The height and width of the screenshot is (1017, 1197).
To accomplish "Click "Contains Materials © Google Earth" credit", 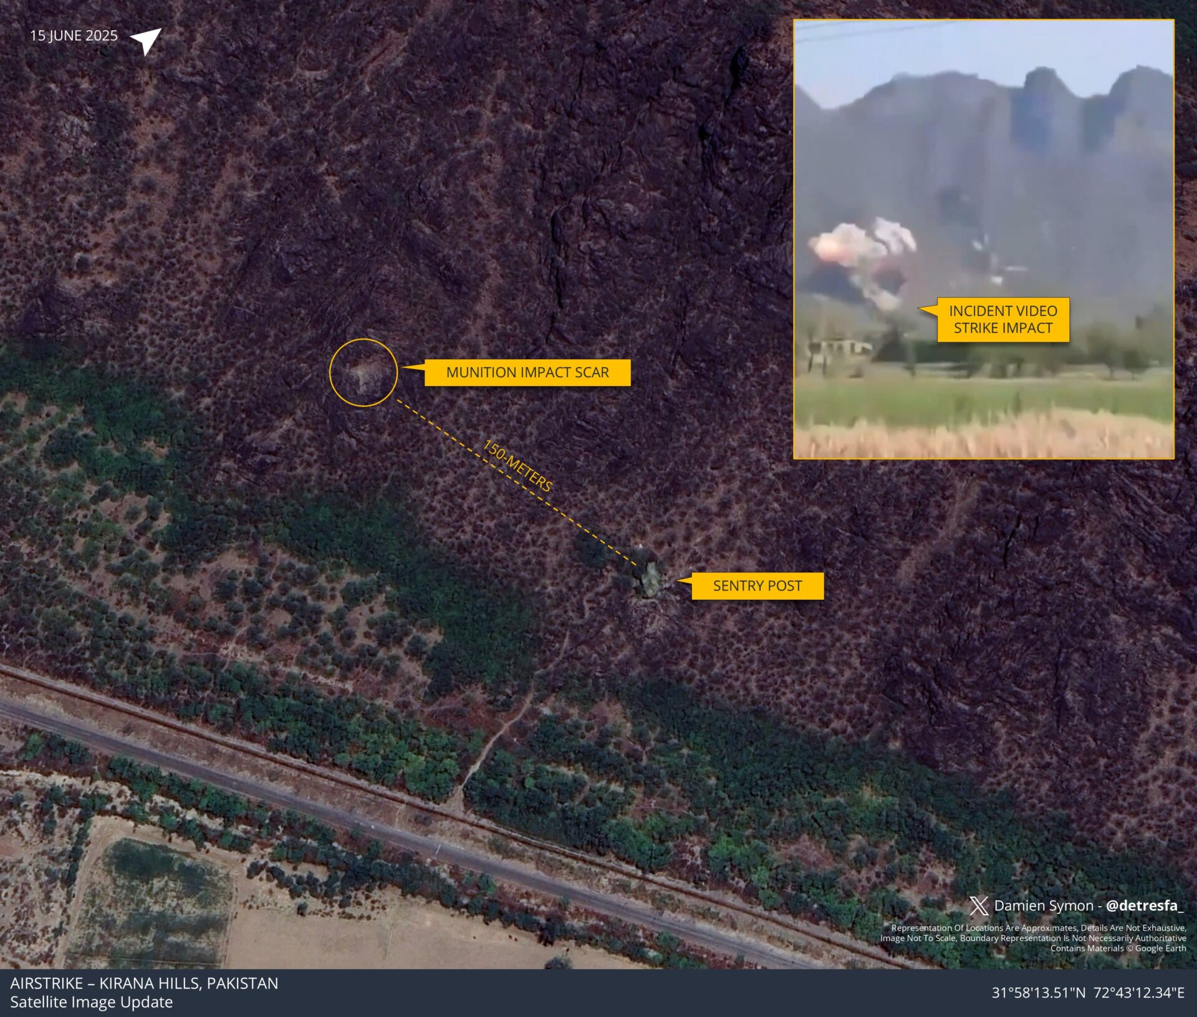I will pos(1118,948).
